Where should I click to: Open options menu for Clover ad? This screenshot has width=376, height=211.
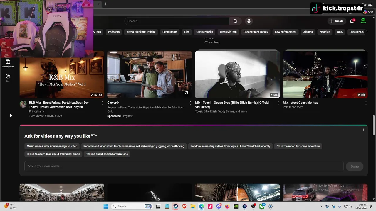pos(190,103)
